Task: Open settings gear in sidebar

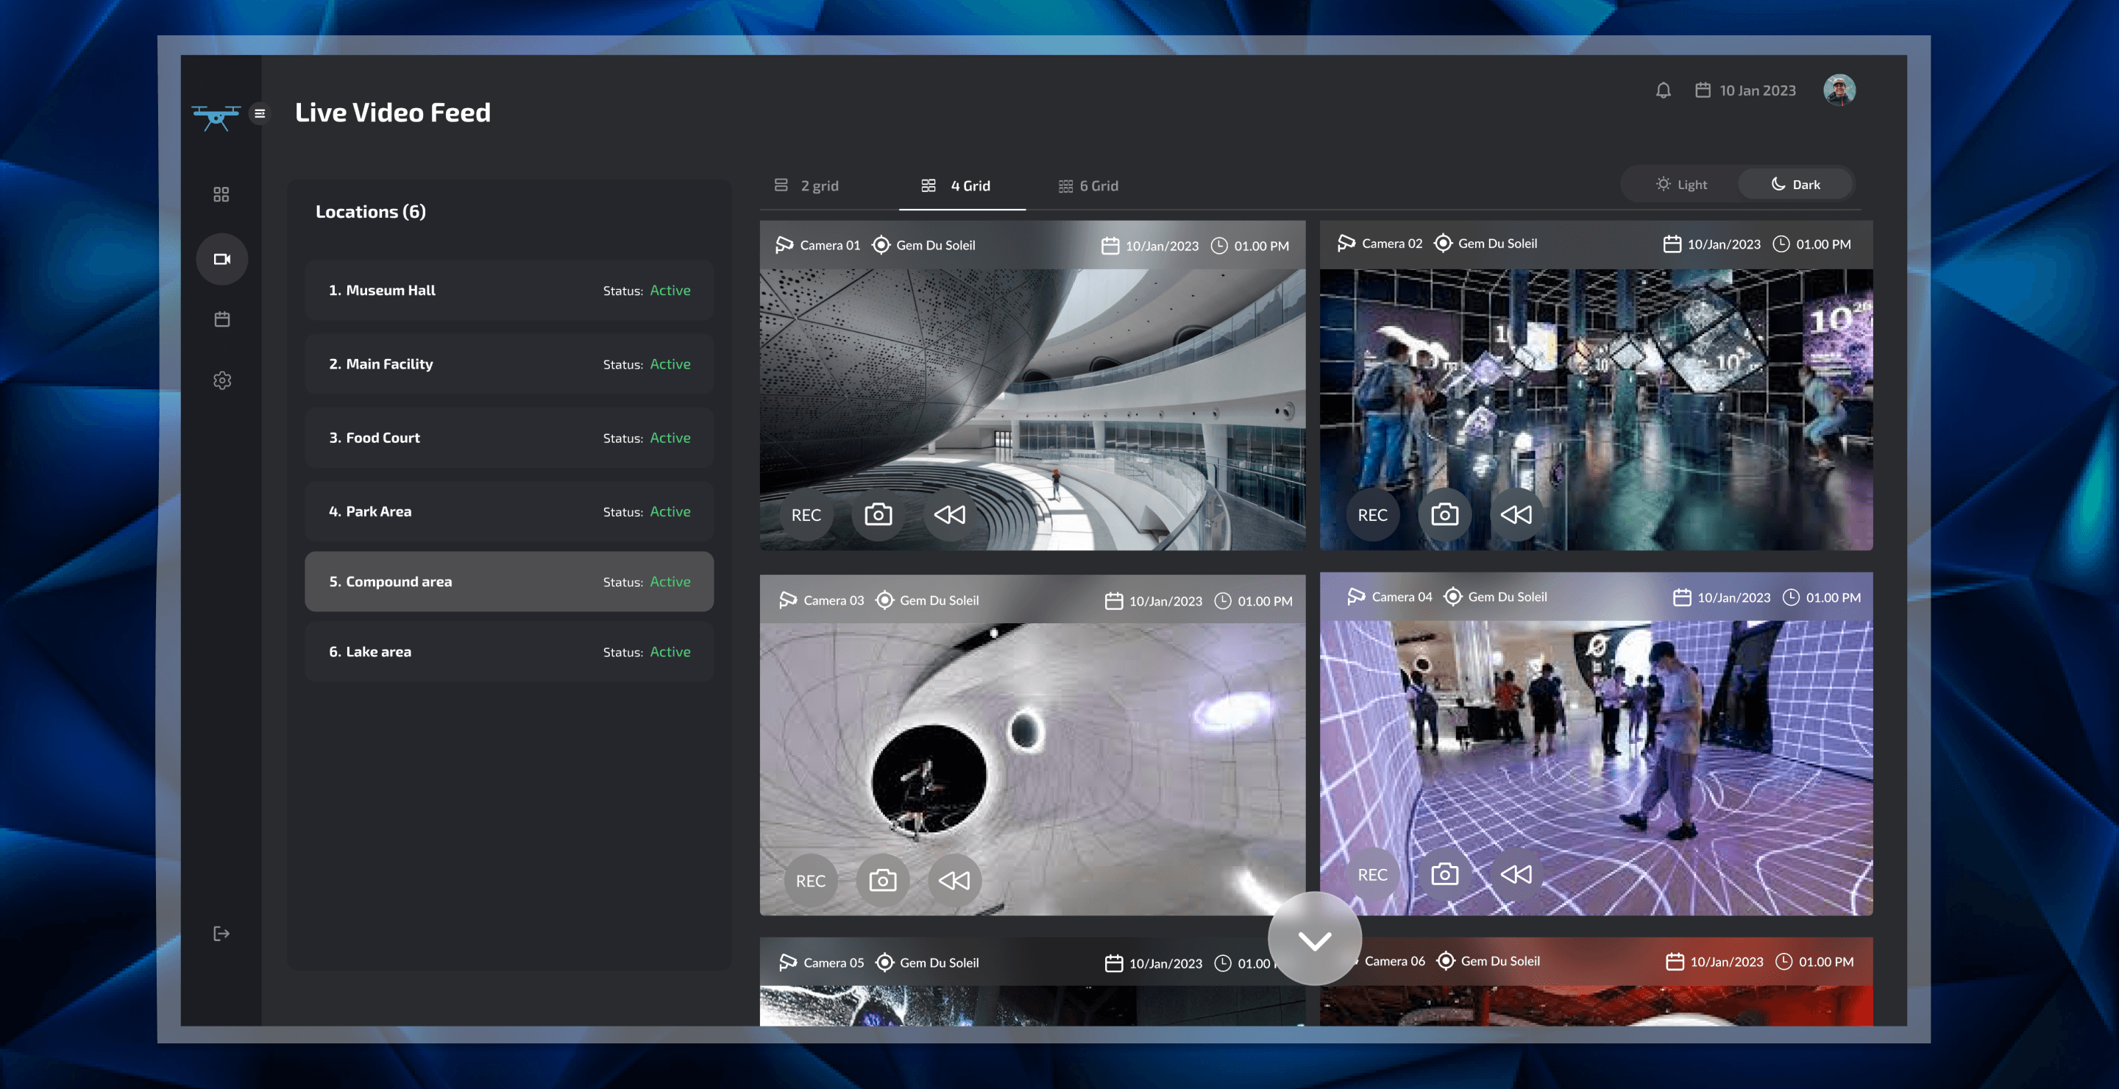Action: [221, 380]
